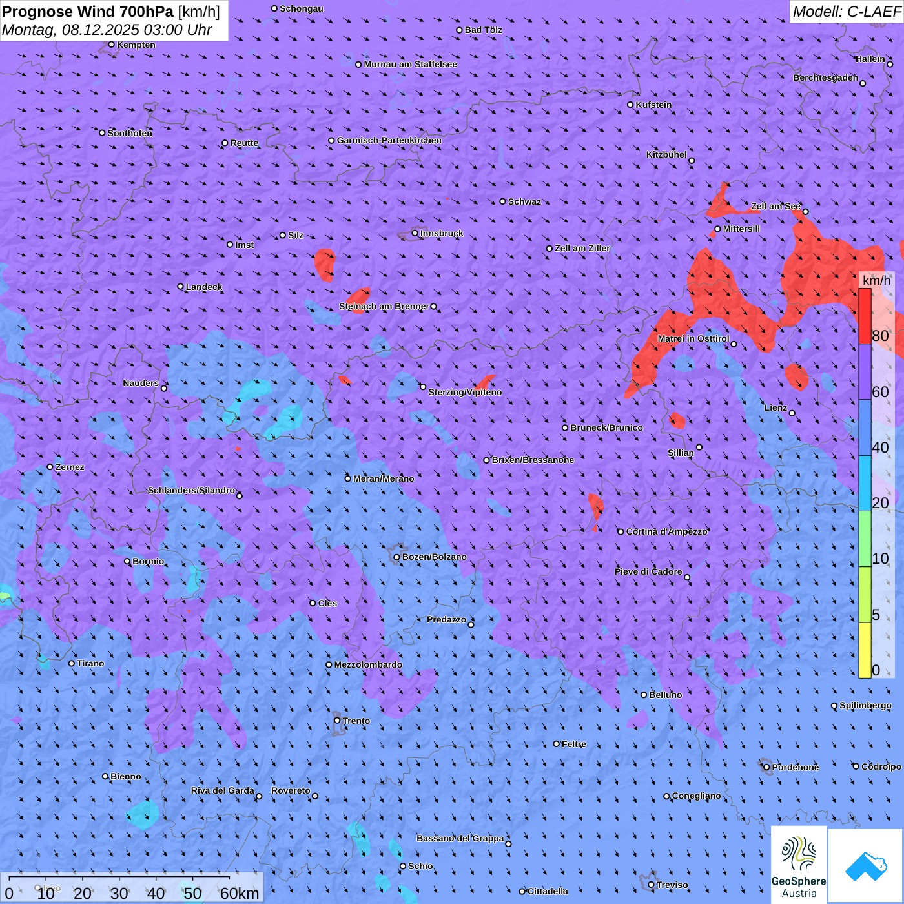This screenshot has height=904, width=904.
Task: Click the Conegliano city label
Action: [x=696, y=796]
